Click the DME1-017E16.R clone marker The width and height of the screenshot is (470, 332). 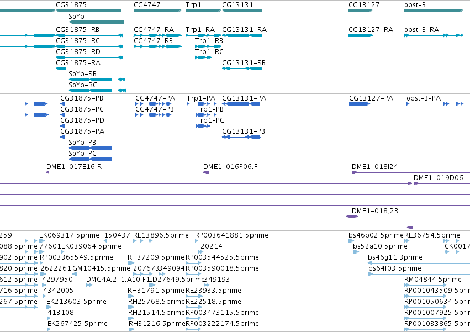tap(48, 172)
